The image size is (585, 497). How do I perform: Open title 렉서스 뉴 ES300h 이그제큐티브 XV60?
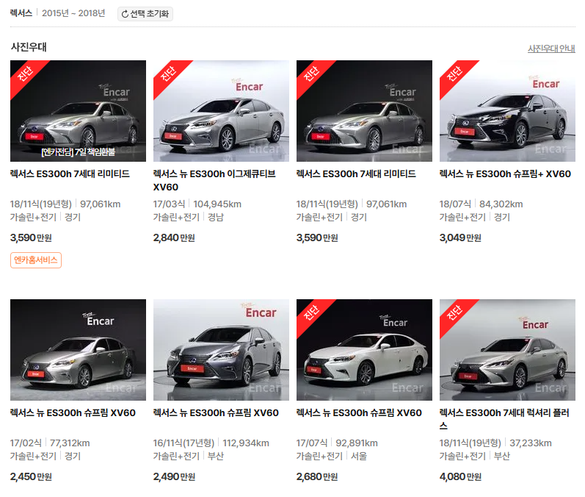pos(214,180)
